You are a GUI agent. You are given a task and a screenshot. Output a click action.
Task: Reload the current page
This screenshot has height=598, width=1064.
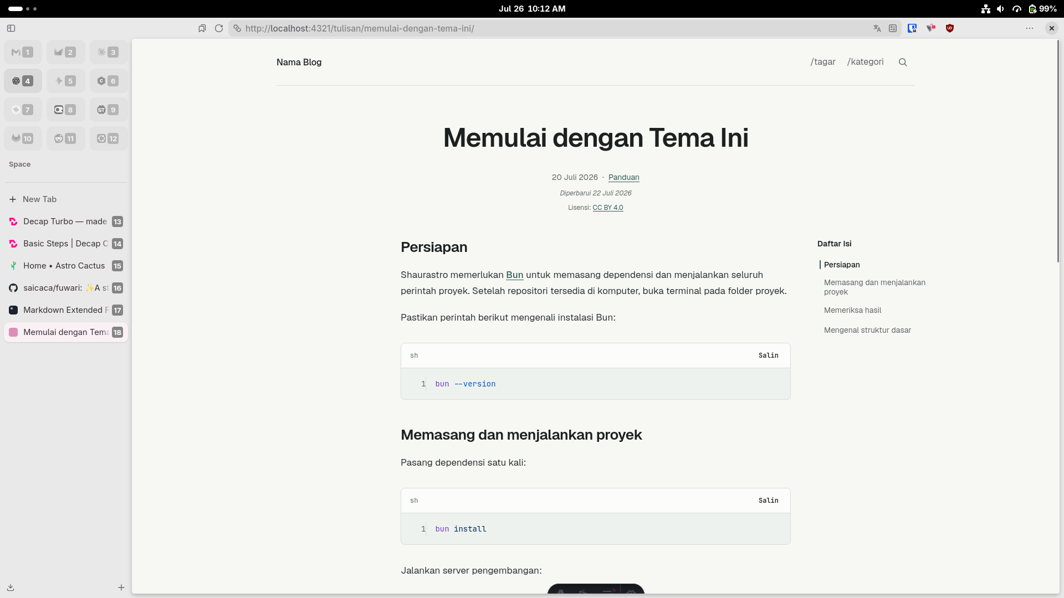pos(219,28)
